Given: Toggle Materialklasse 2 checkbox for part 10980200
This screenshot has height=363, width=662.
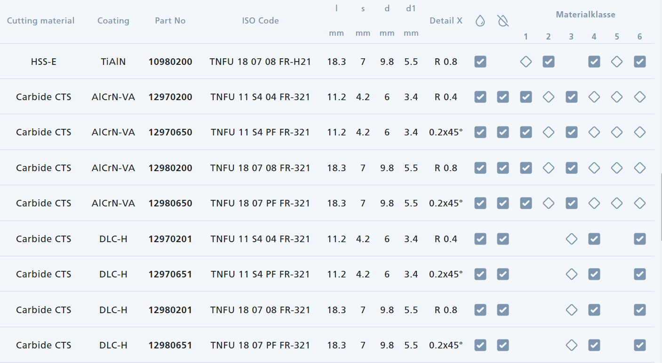Looking at the screenshot, I should click(x=549, y=62).
